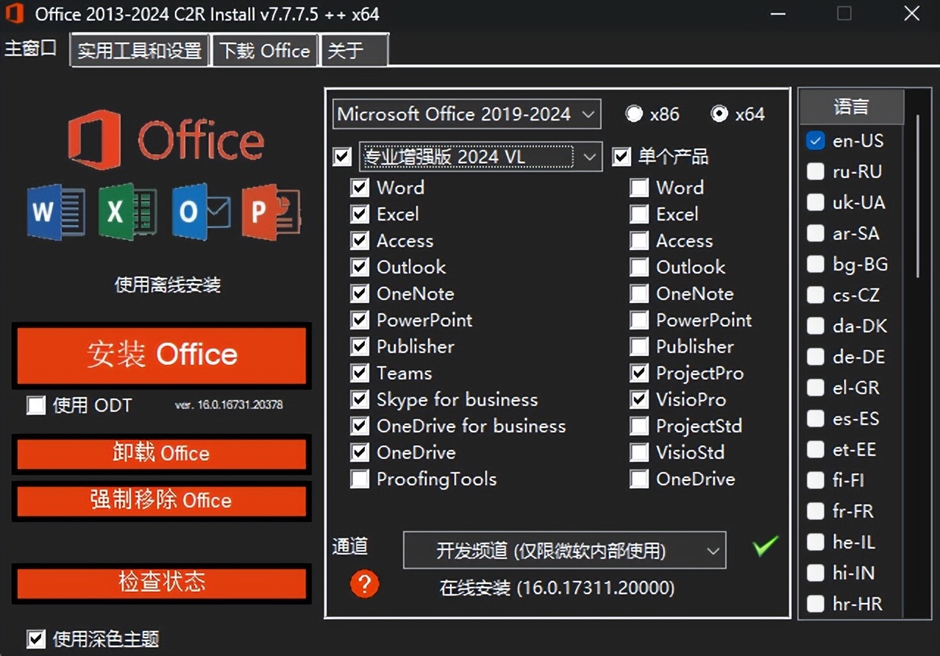The width and height of the screenshot is (940, 656).
Task: Select the x64 architecture radio button
Action: [x=719, y=114]
